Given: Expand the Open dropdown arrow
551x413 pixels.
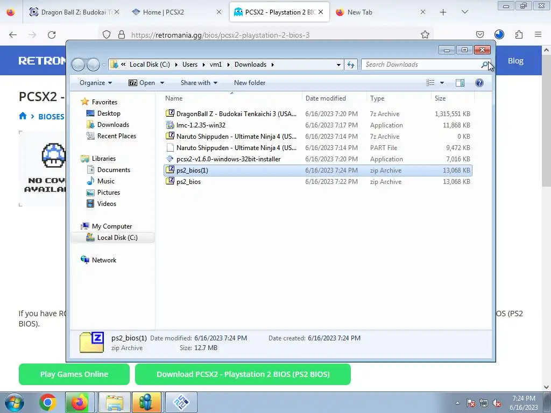Looking at the screenshot, I should (162, 83).
